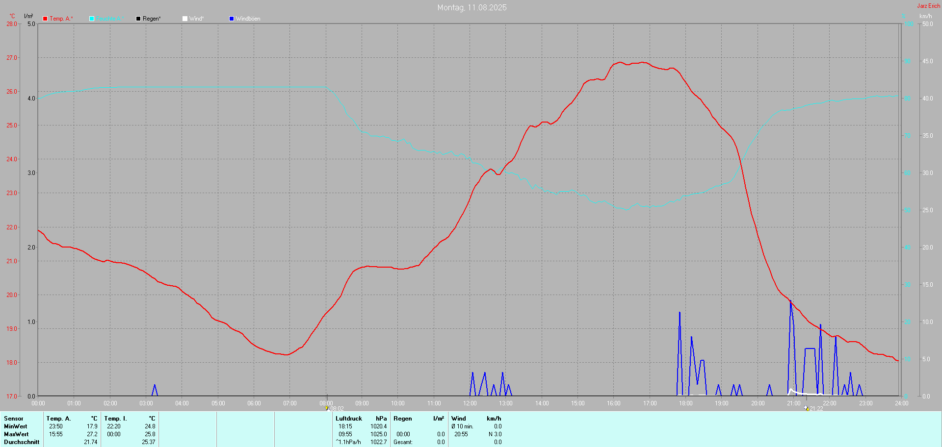Click the 'Jarz Erich' author label
Image resolution: width=942 pixels, height=447 pixels.
929,6
